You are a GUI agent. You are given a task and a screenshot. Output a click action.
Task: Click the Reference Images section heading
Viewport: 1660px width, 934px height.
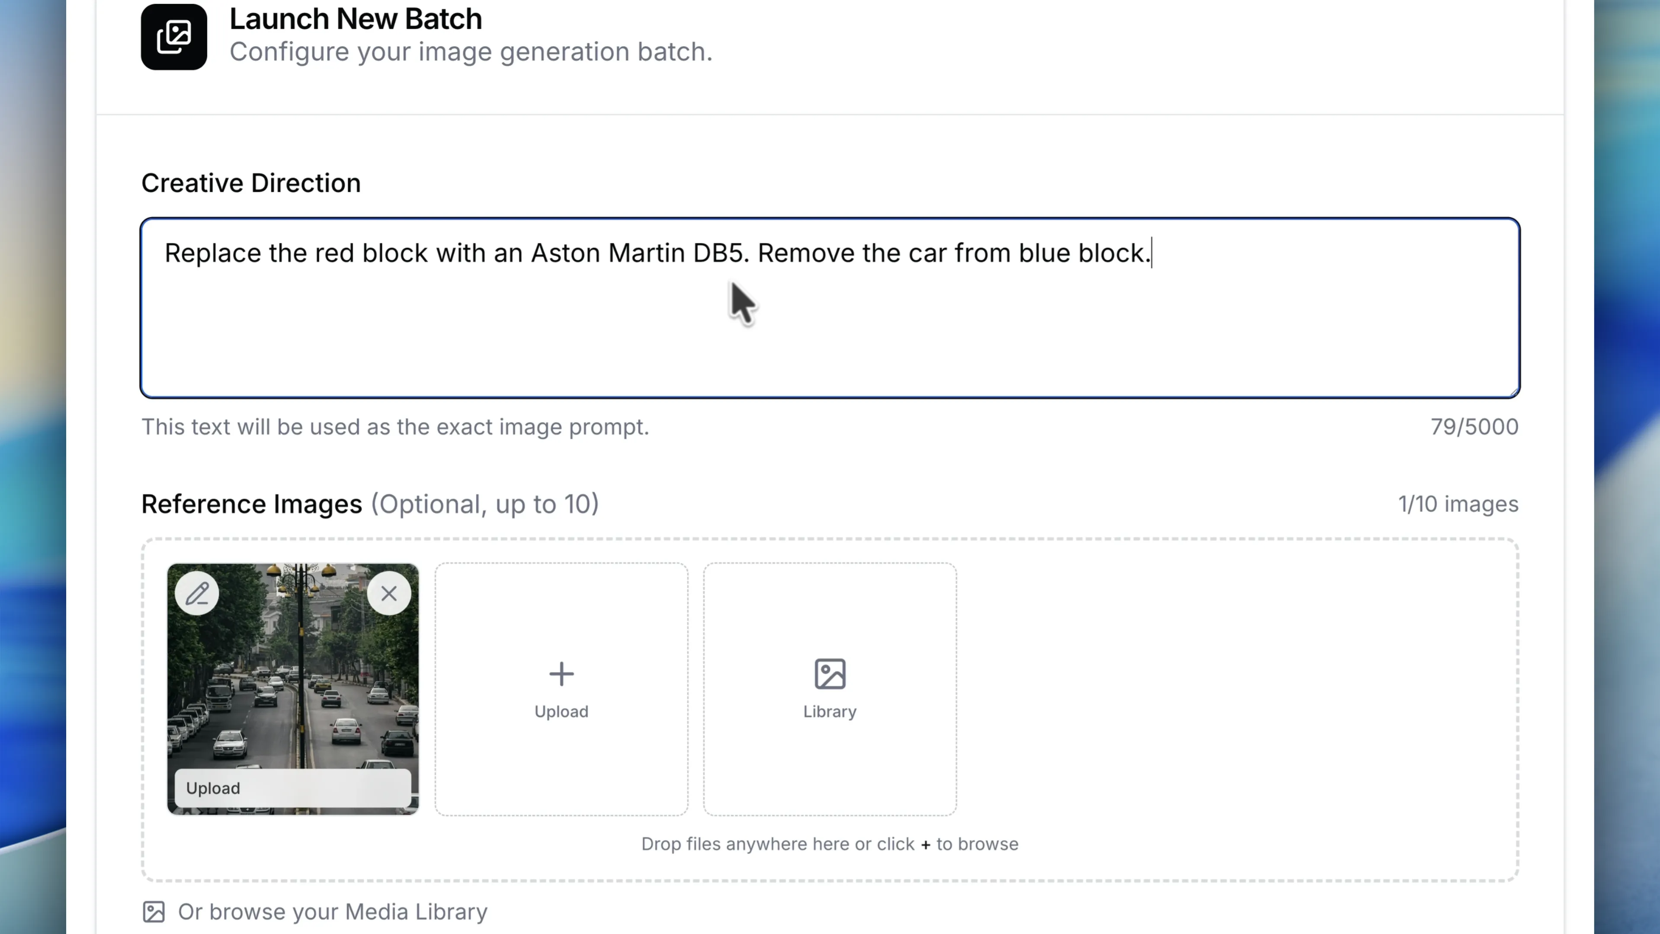pyautogui.click(x=251, y=504)
